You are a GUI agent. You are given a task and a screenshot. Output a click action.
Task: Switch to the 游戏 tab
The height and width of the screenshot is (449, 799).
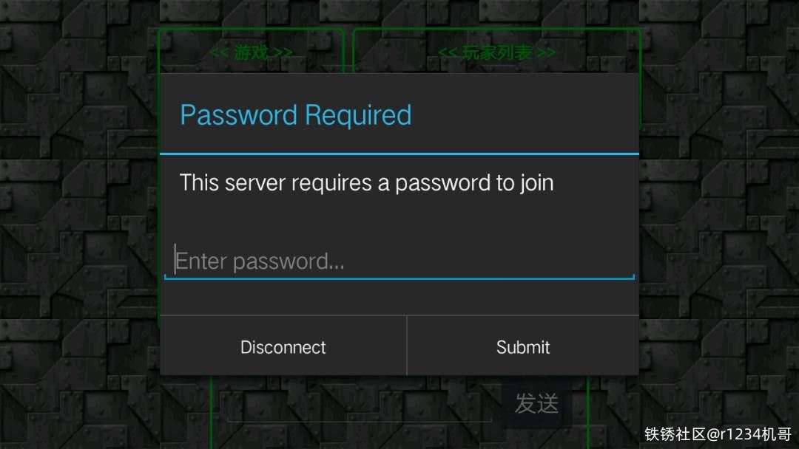click(252, 52)
